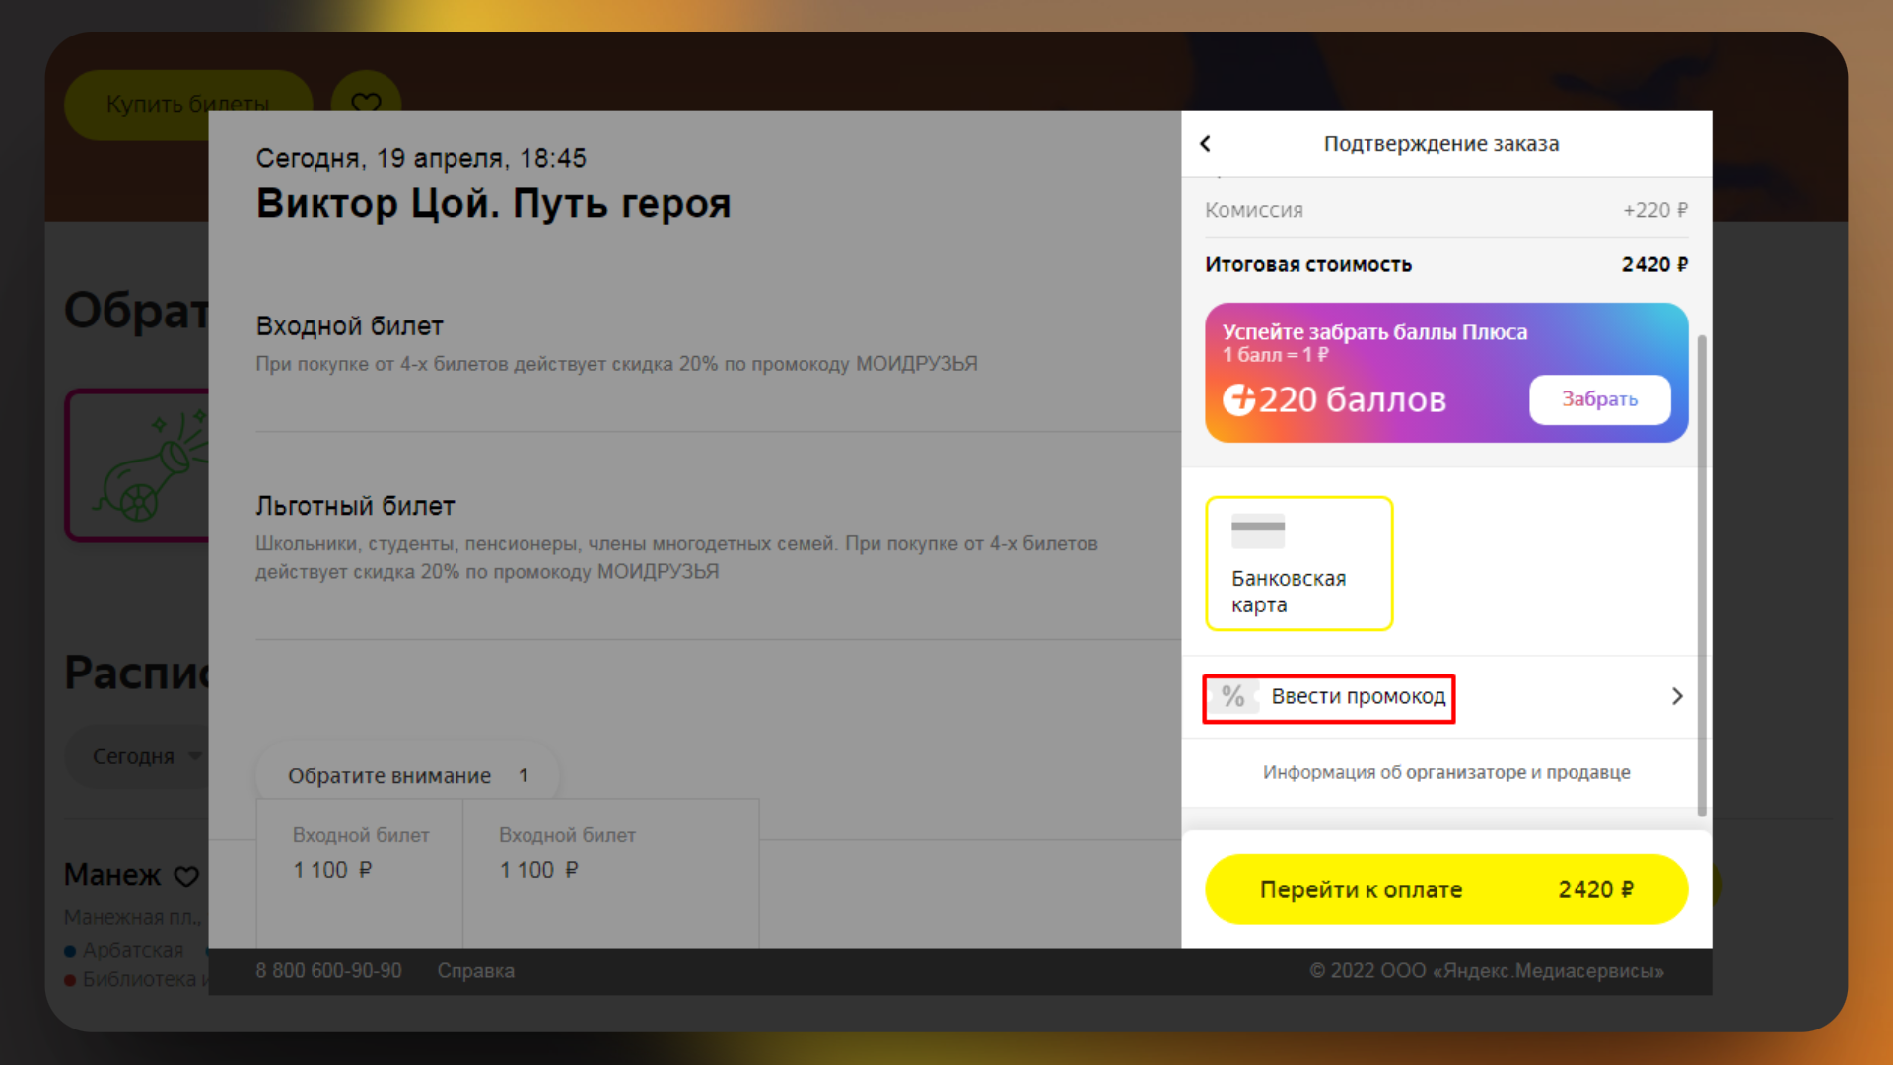This screenshot has width=1893, height=1065.
Task: Click the red metro dot near Библиотека
Action: tap(69, 979)
